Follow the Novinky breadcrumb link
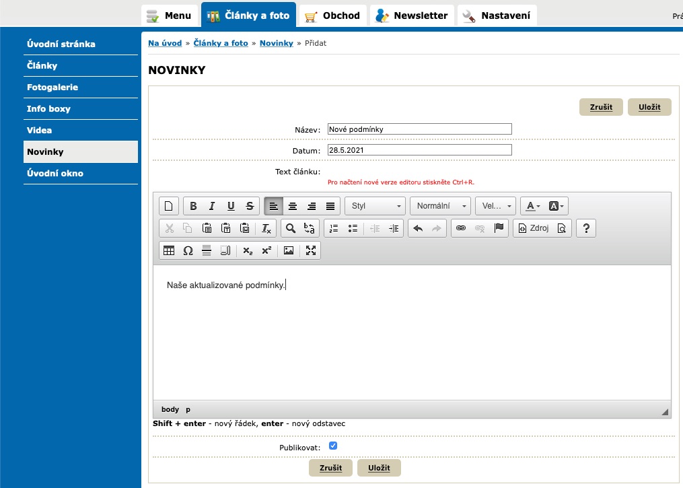This screenshot has height=488, width=683. pos(277,43)
